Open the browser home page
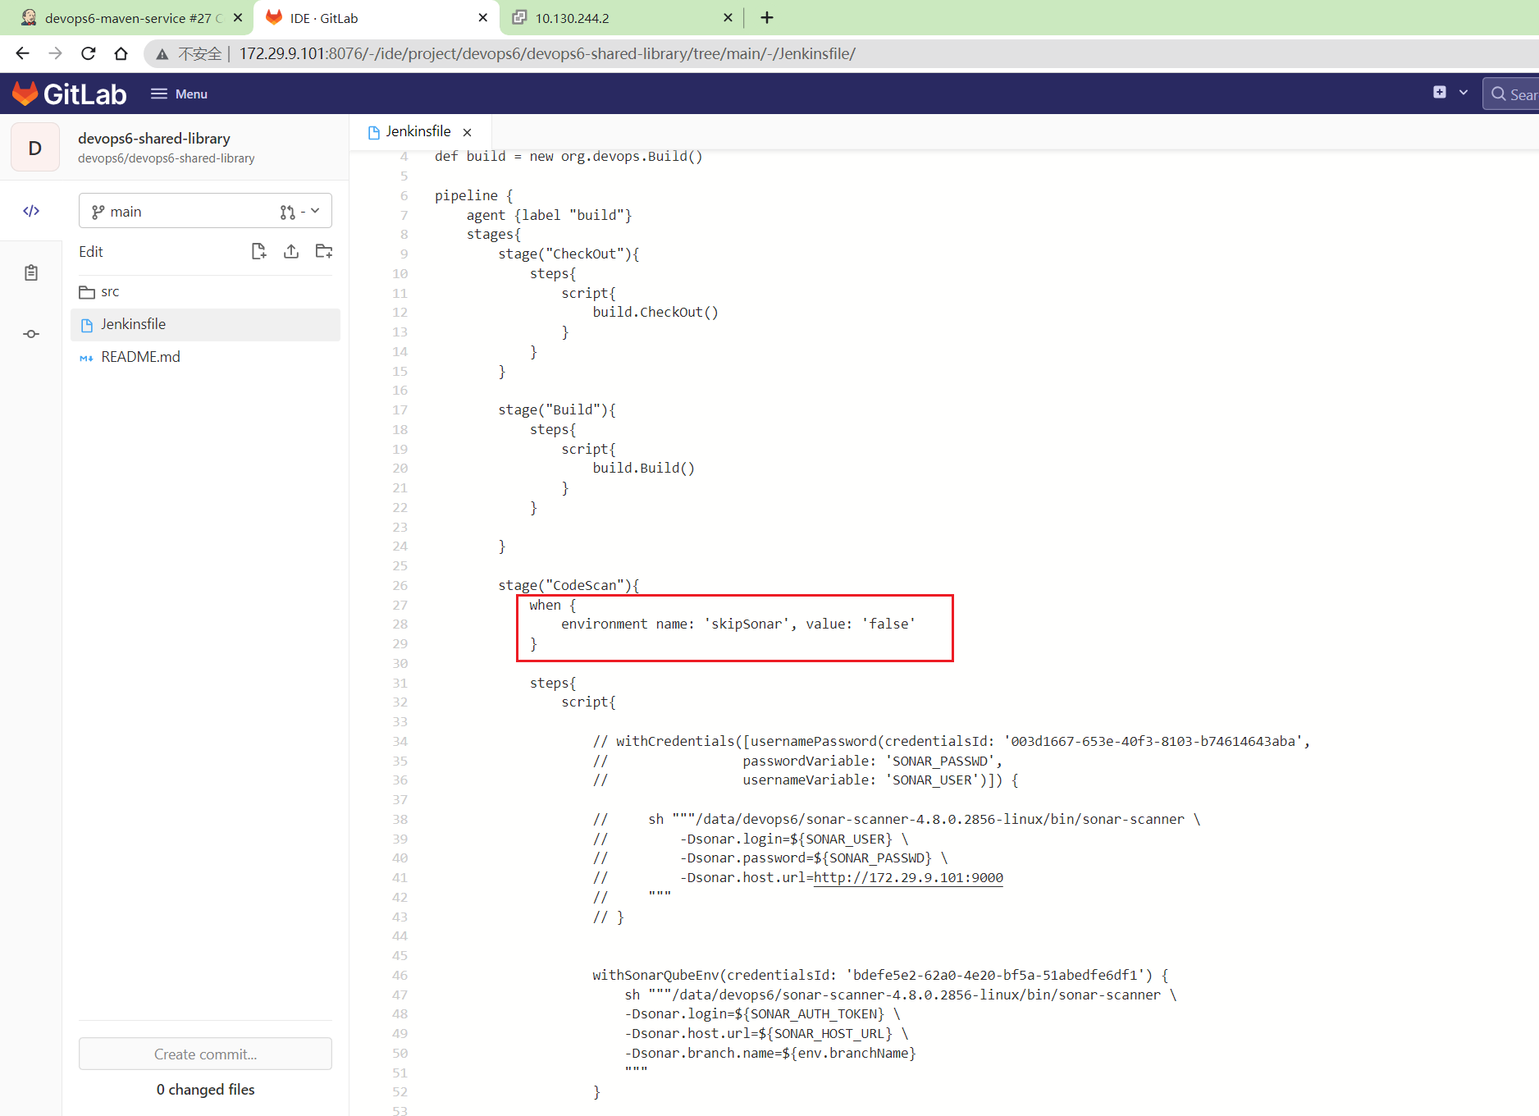This screenshot has height=1116, width=1539. (121, 53)
